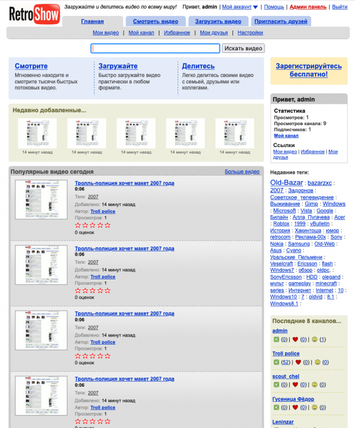
Task: Click green video icon under admin channel
Action: click(x=276, y=339)
